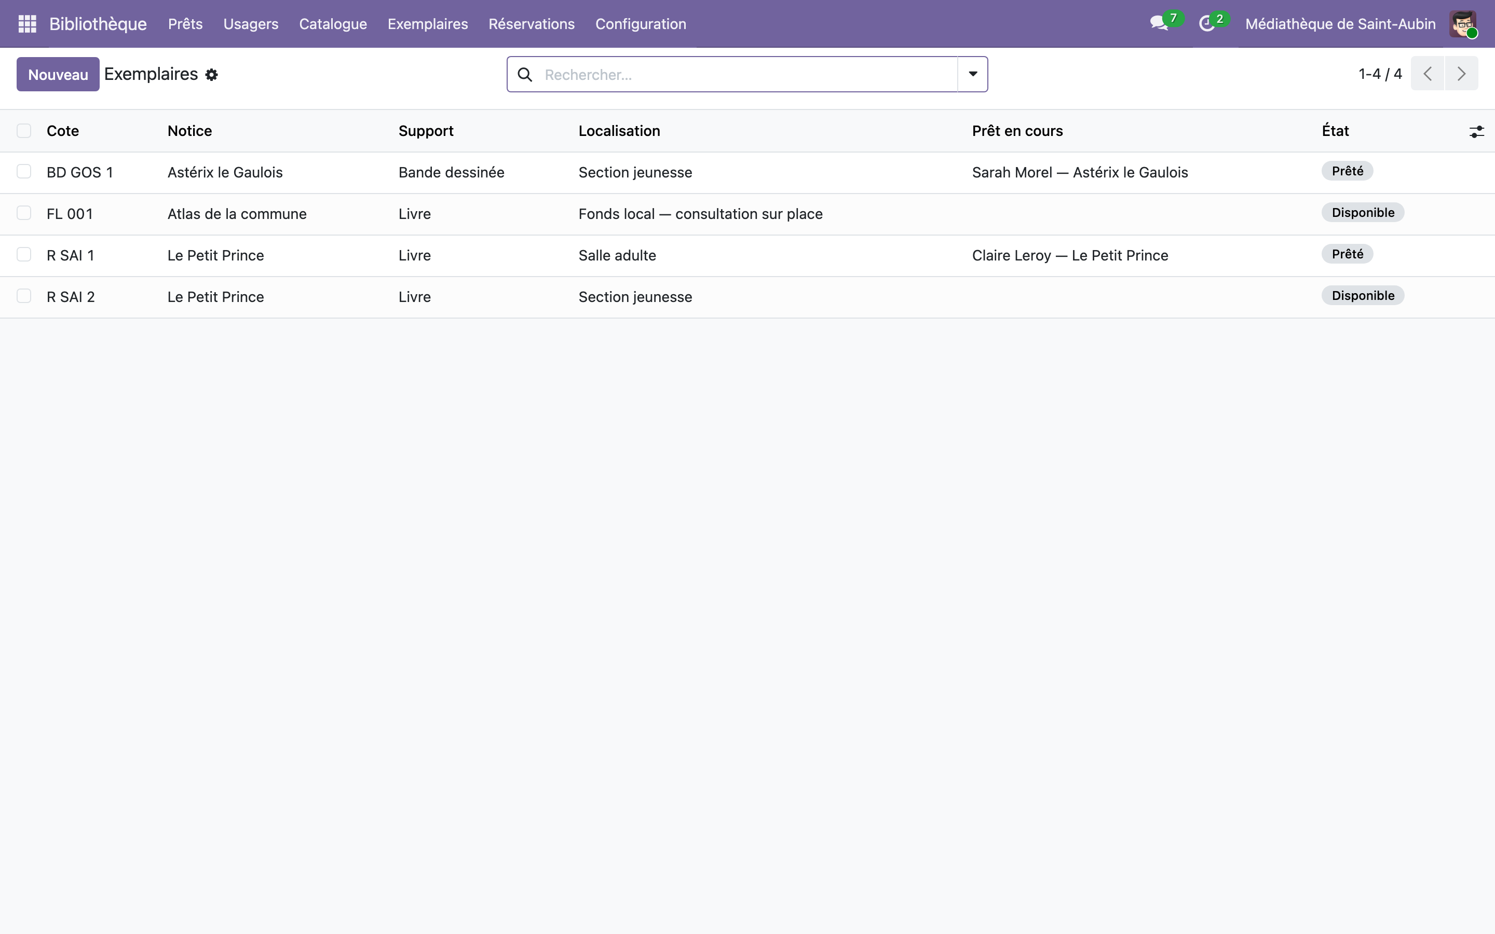Click Fonds local — consultation sur place
This screenshot has height=934, width=1495.
tap(701, 214)
